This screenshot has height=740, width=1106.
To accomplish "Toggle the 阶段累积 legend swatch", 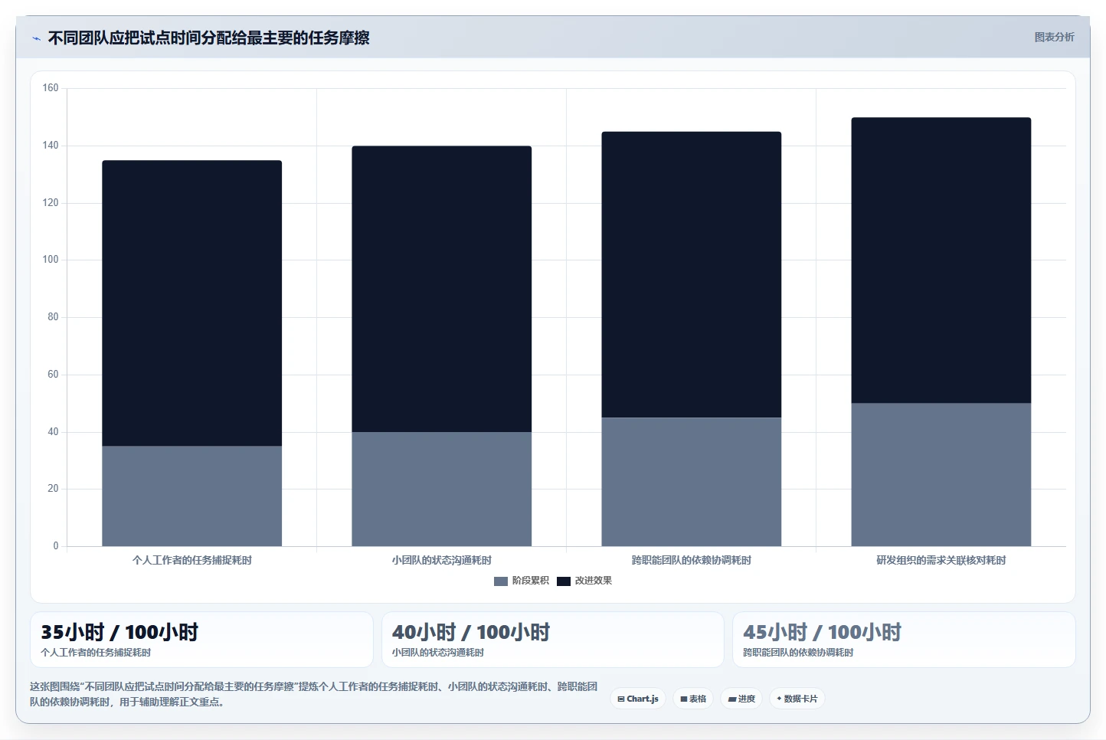I will coord(501,581).
